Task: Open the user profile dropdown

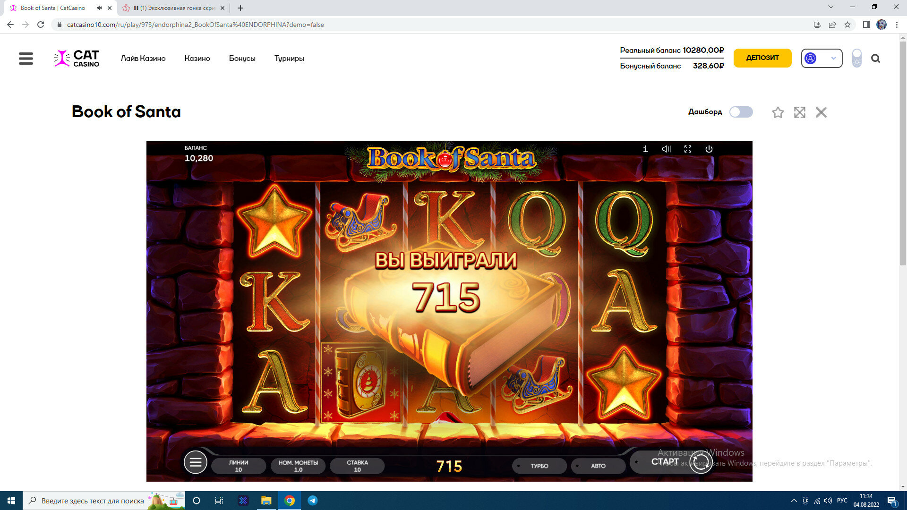Action: 821,59
